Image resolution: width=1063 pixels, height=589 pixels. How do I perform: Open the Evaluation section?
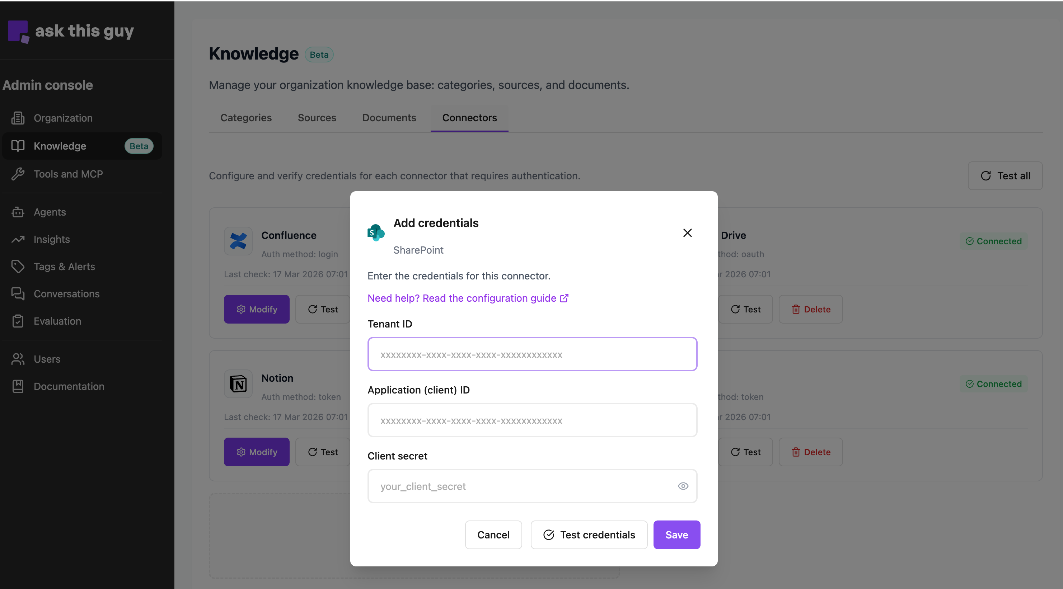coord(57,321)
